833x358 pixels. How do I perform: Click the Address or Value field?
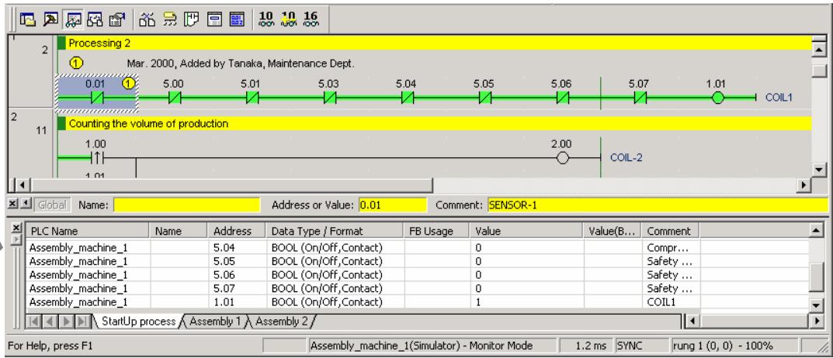(x=393, y=205)
